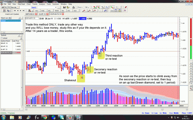The image size is (193, 120).
Task: Focus the symbol entry field left of Search
Action: tap(25, 7)
